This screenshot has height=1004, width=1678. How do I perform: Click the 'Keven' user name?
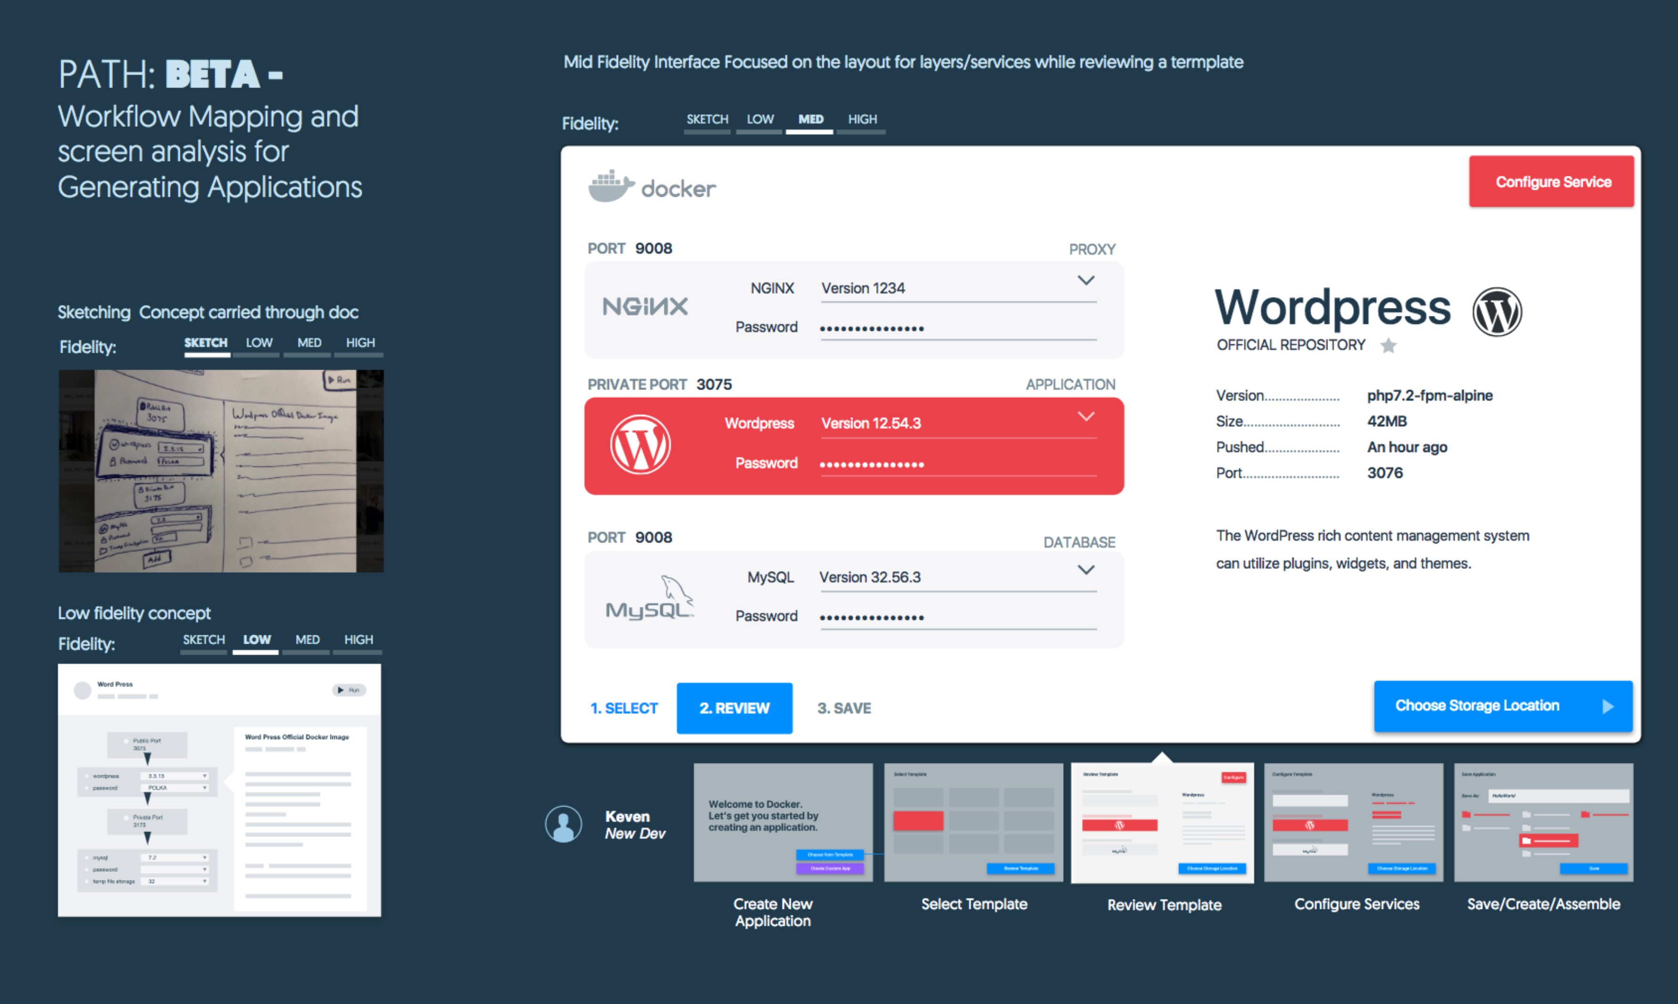(627, 817)
